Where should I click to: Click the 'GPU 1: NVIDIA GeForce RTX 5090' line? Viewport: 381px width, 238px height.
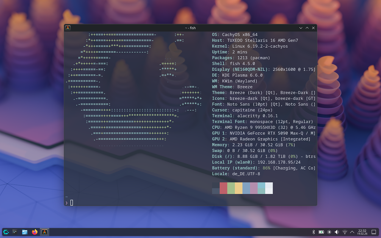click(264, 133)
